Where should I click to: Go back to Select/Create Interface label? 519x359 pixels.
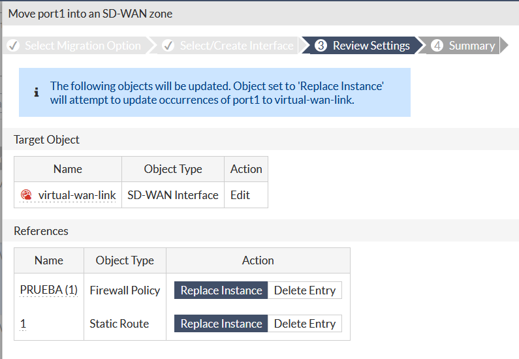click(x=236, y=46)
